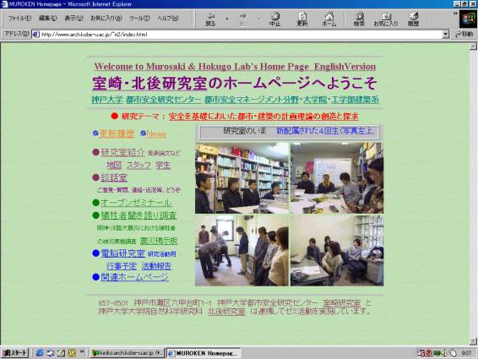Image resolution: width=478 pixels, height=359 pixels.
Task: Click the bottom-left lab group photo
Action: coord(242,250)
